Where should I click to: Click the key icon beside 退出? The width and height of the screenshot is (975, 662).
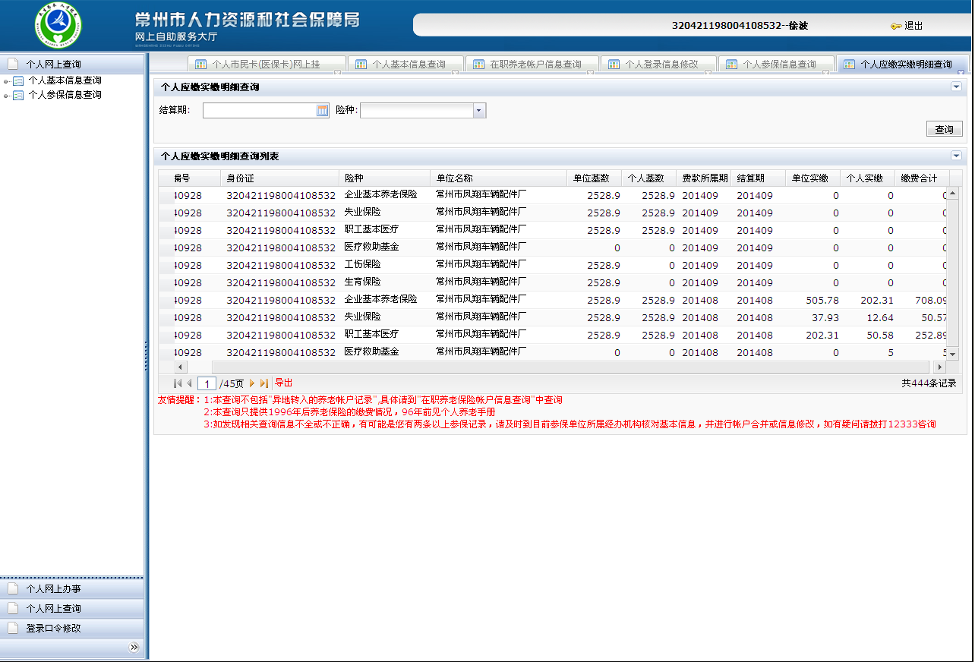896,26
